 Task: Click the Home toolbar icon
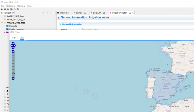tap(2, 9)
